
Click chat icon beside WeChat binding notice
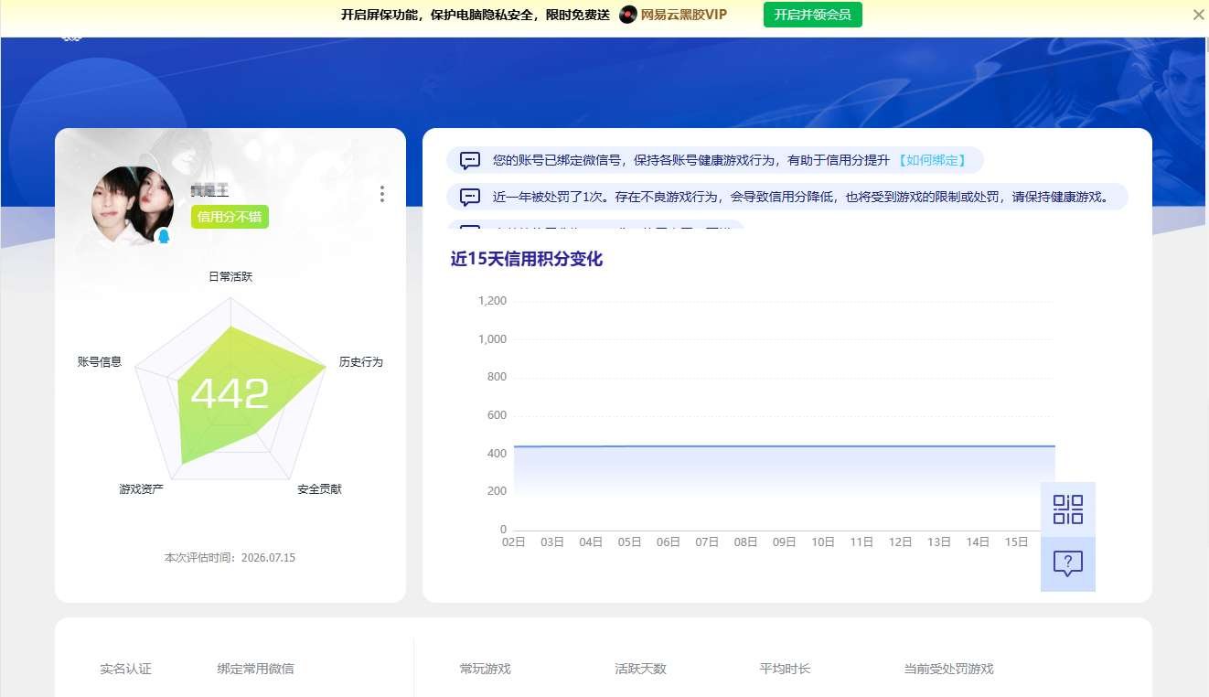tap(470, 160)
